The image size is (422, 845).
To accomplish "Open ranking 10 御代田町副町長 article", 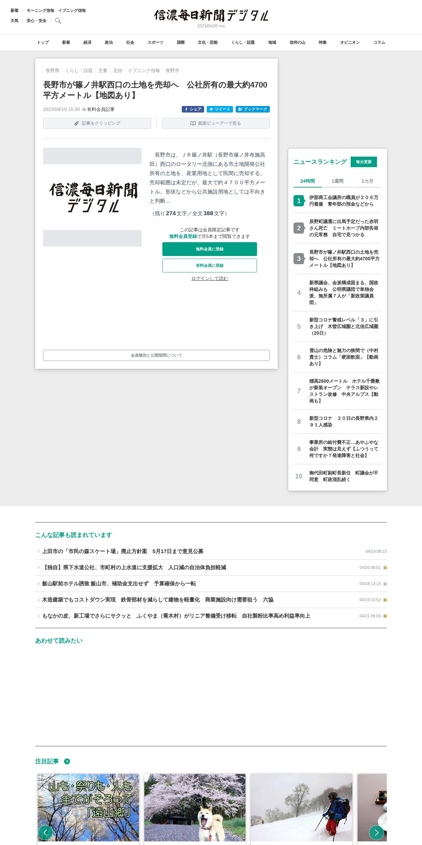I will [338, 476].
